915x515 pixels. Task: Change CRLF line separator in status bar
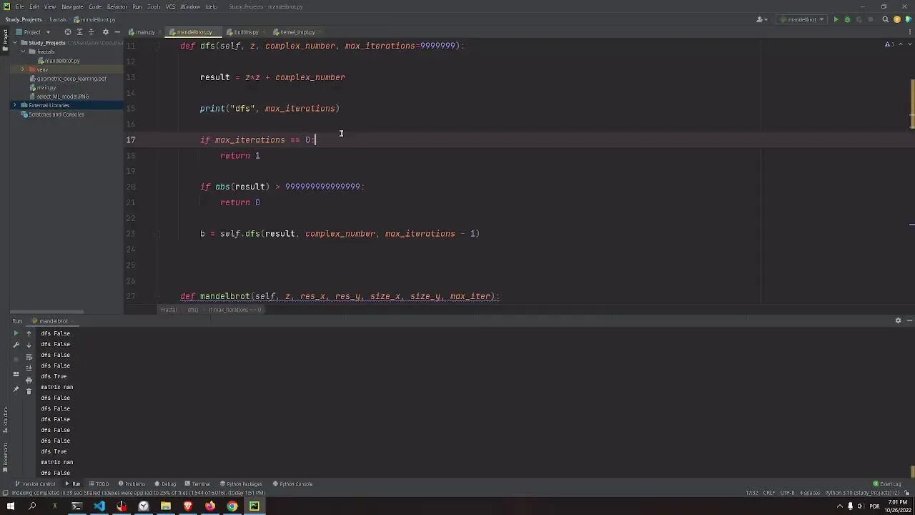[x=769, y=493]
